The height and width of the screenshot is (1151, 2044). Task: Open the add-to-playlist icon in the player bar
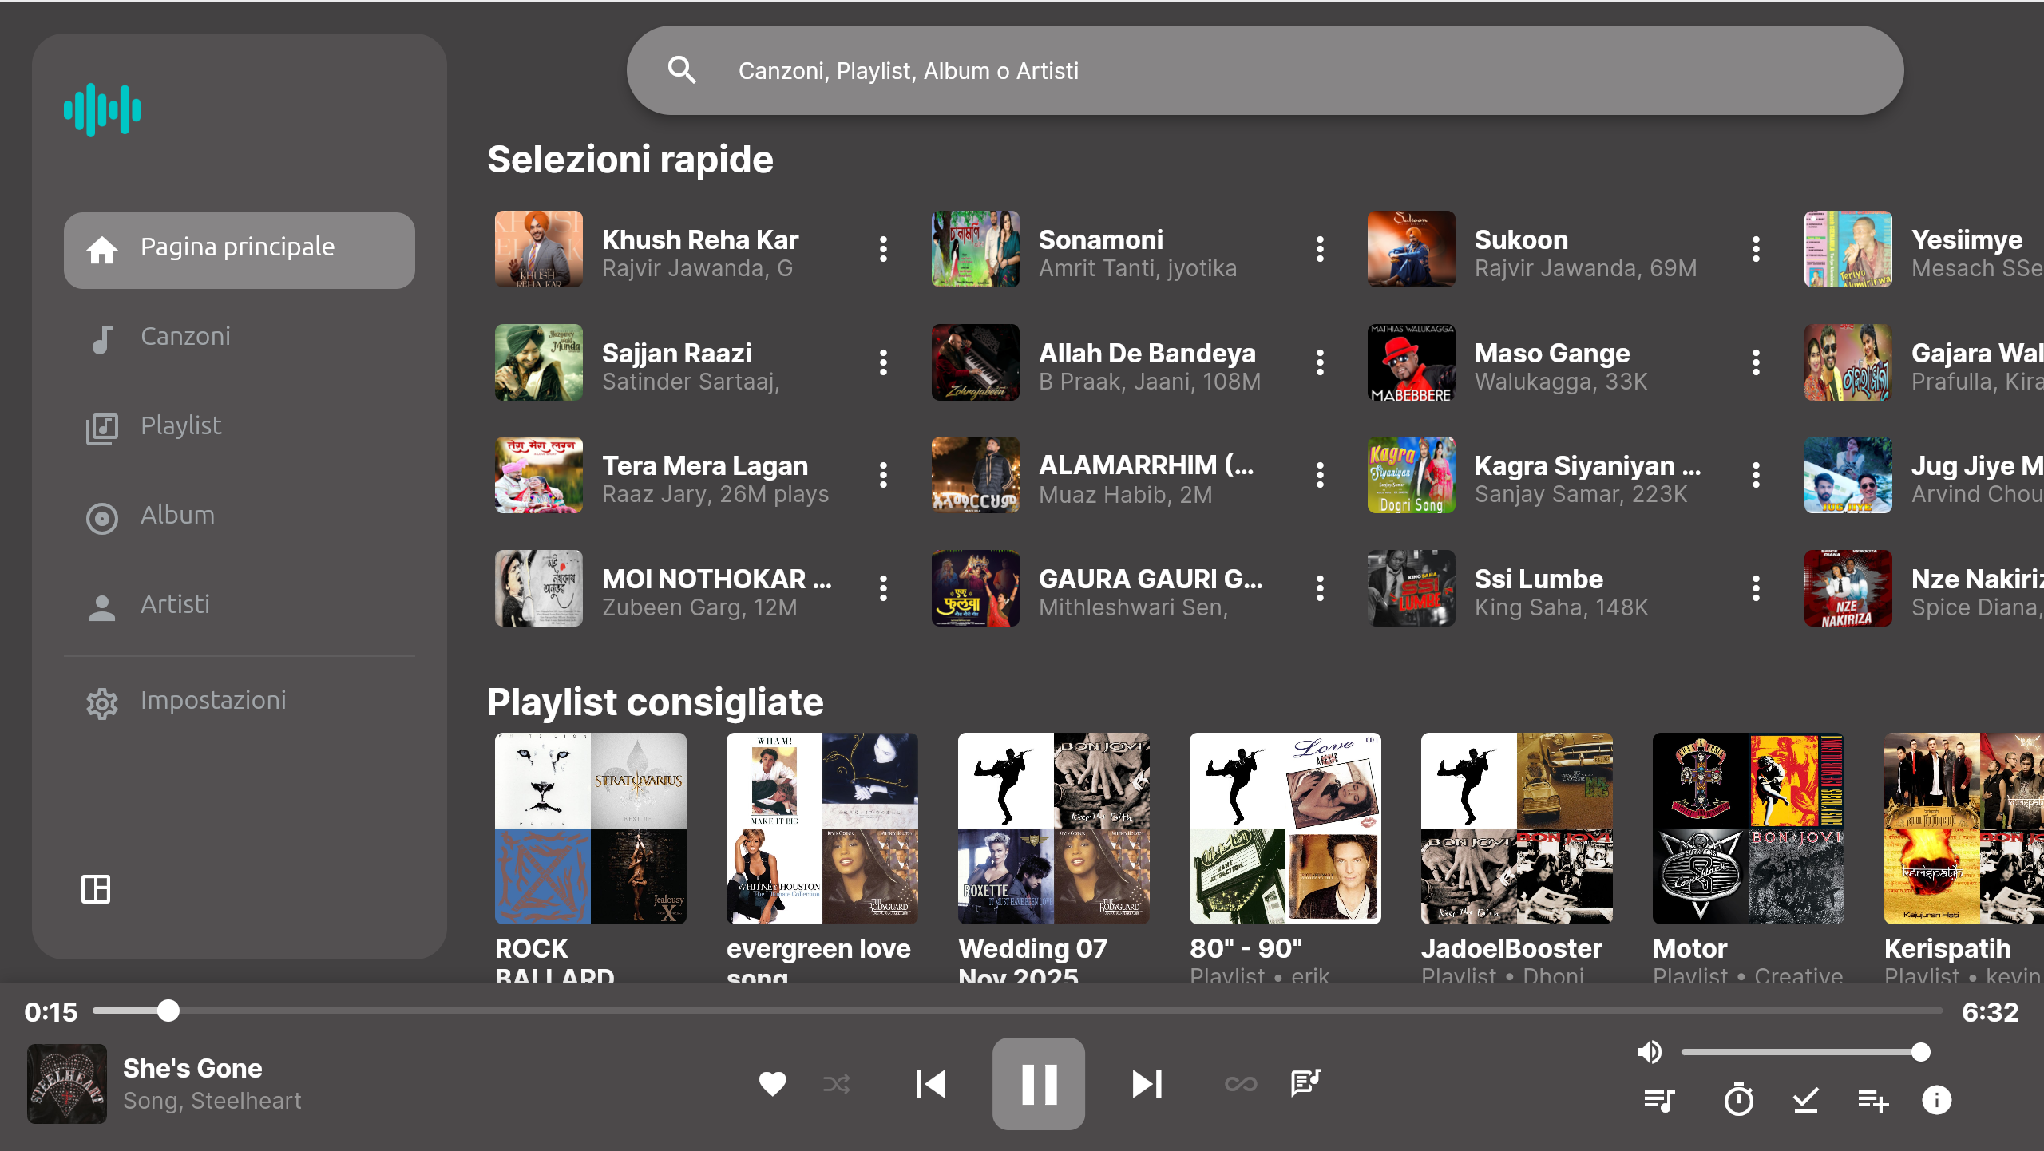1872,1100
